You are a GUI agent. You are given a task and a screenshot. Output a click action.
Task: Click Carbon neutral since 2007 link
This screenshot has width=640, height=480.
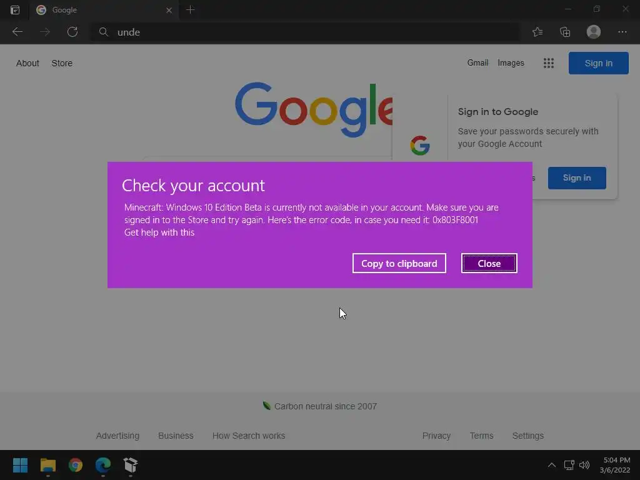pyautogui.click(x=325, y=406)
